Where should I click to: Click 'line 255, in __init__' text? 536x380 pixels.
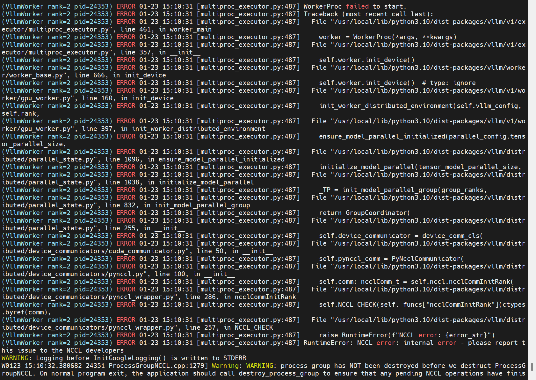145,228
